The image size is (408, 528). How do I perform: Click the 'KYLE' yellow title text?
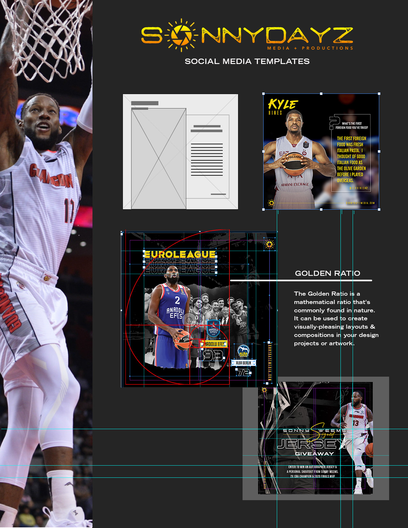tap(283, 104)
